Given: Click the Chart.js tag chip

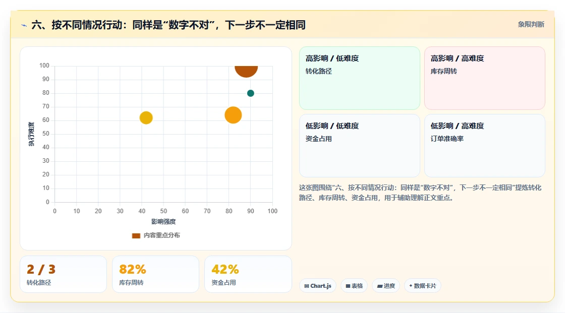Looking at the screenshot, I should pyautogui.click(x=318, y=286).
